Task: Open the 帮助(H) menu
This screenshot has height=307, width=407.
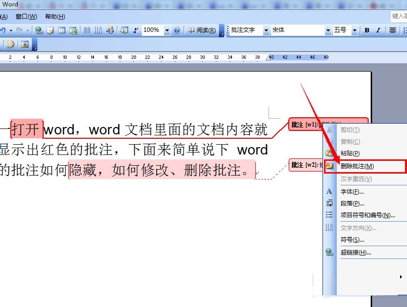Action: pyautogui.click(x=55, y=17)
